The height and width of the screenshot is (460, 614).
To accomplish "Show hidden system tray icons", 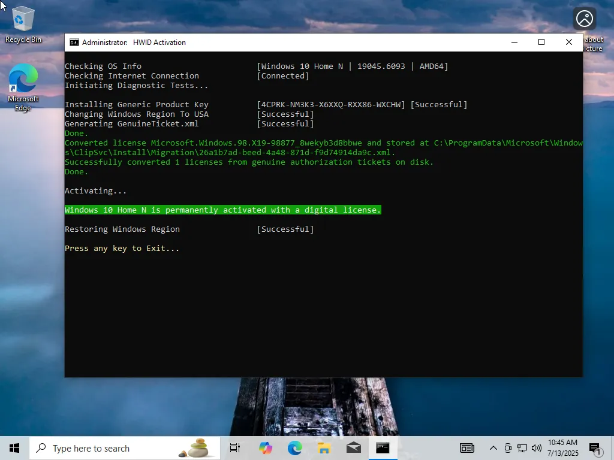I will coord(493,448).
